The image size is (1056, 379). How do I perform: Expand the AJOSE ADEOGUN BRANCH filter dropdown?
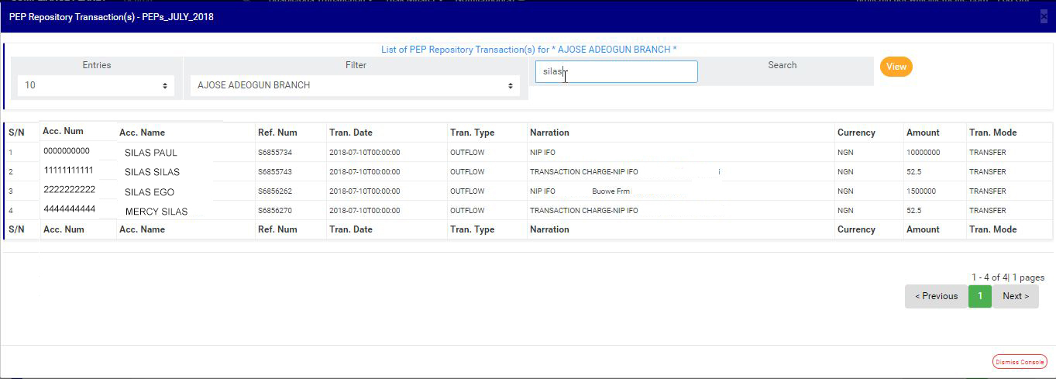(x=355, y=85)
